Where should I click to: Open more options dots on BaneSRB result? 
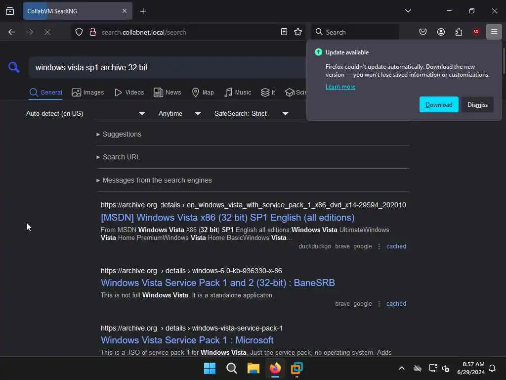click(x=379, y=304)
